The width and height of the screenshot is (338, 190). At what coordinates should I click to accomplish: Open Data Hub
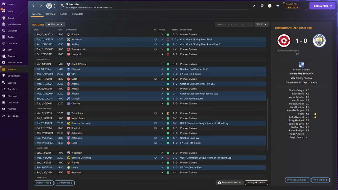(12, 44)
